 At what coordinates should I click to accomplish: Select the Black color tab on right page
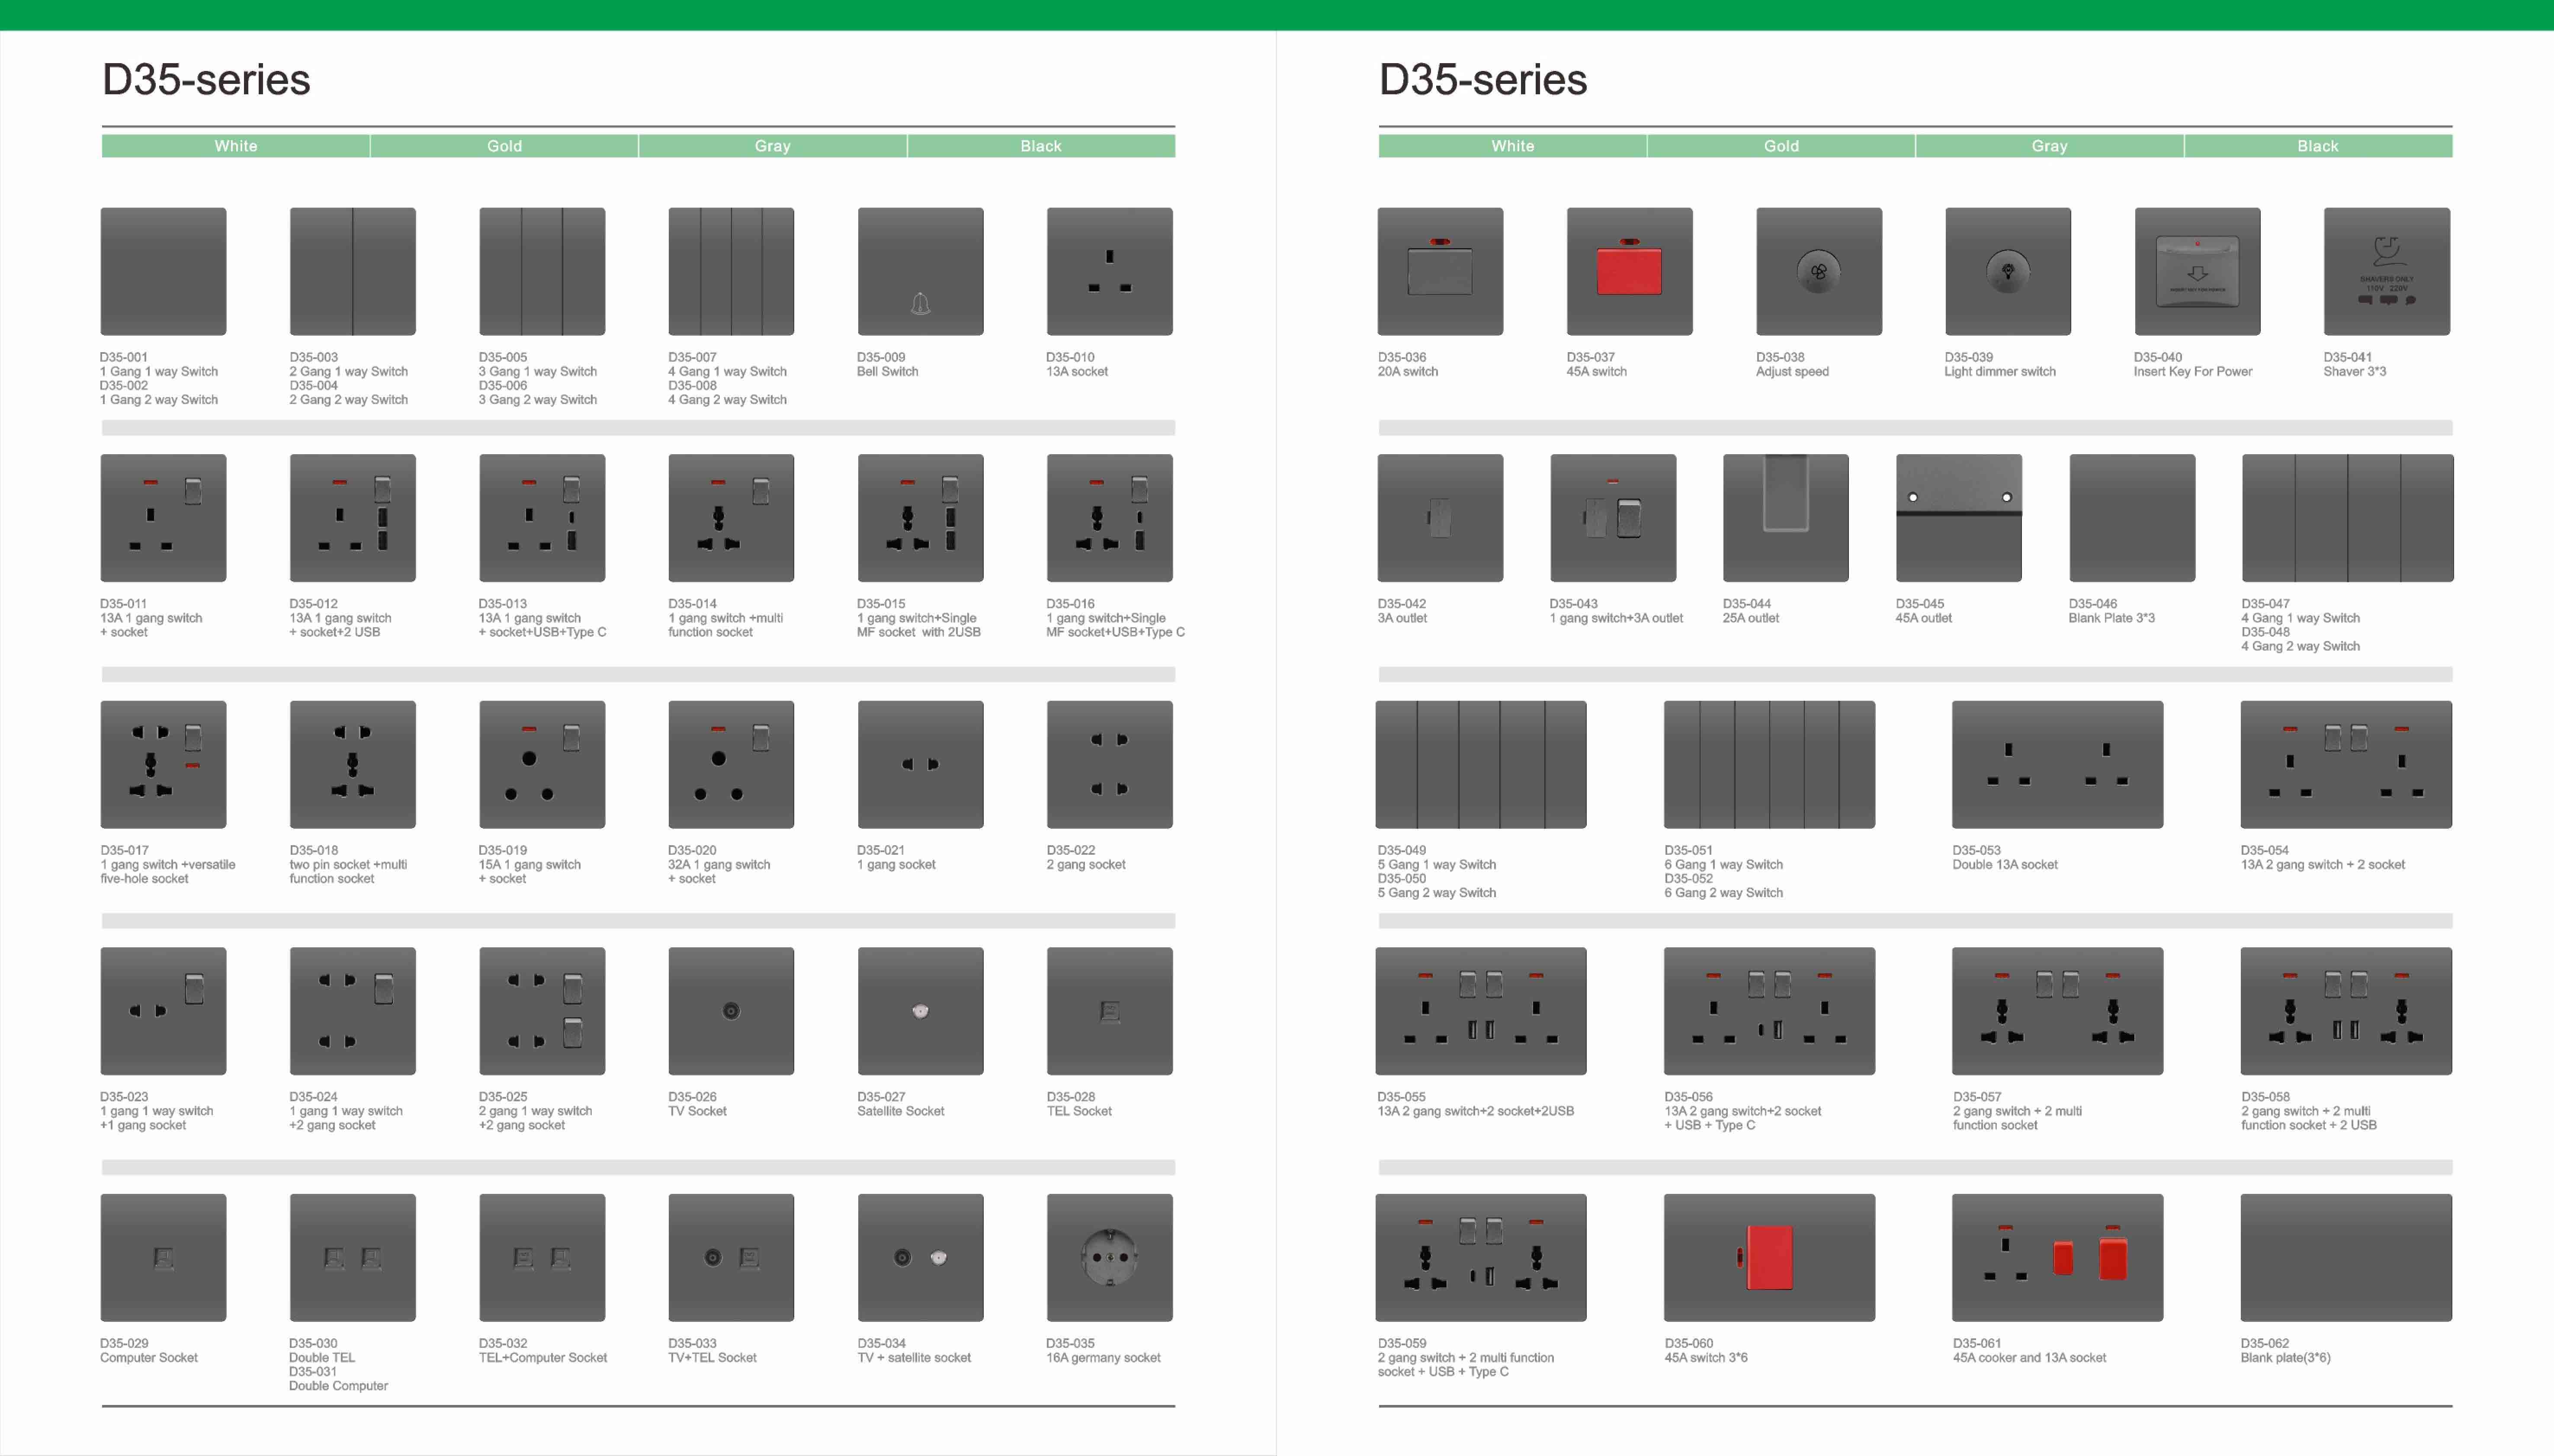[2317, 146]
